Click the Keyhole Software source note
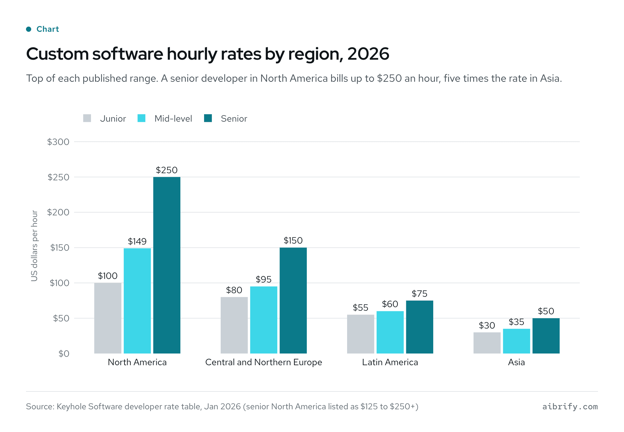This screenshot has width=624, height=432. click(x=222, y=407)
